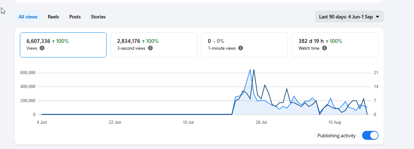The image size is (414, 149).
Task: Click the info icon beside 3-second views
Action: [150, 48]
